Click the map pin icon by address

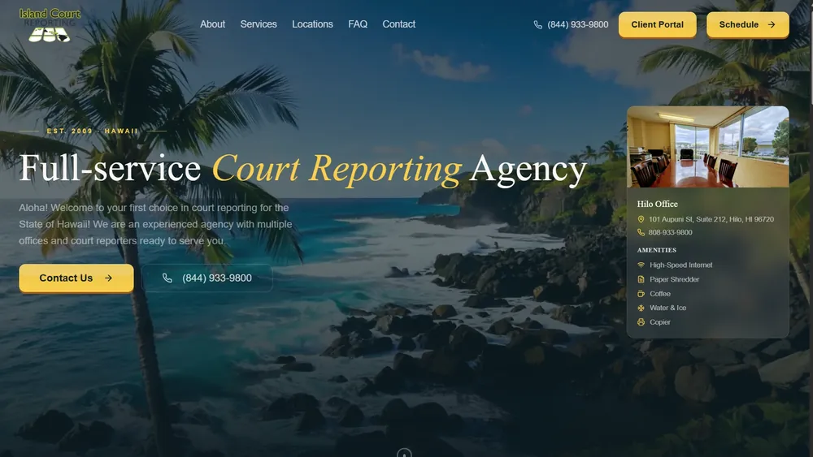(641, 219)
